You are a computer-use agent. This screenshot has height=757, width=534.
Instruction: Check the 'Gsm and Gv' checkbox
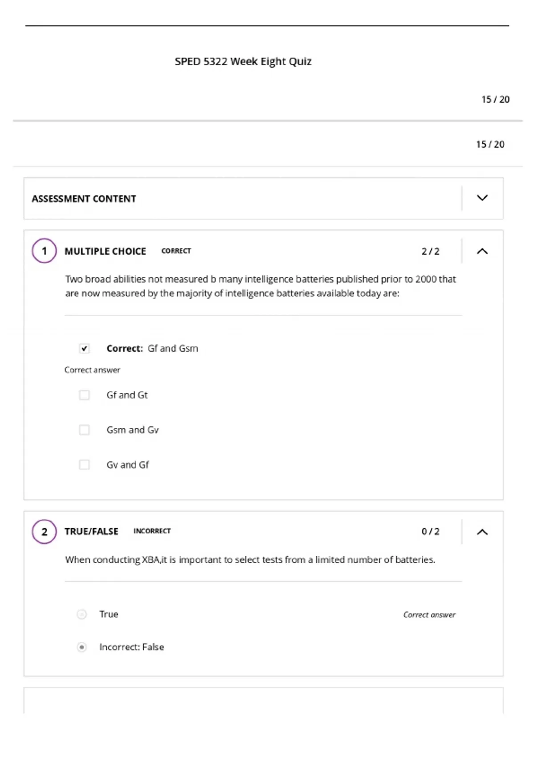point(84,430)
